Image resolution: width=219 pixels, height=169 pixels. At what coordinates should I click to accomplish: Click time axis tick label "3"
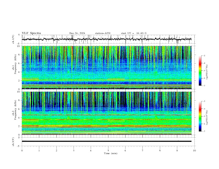[74, 150]
